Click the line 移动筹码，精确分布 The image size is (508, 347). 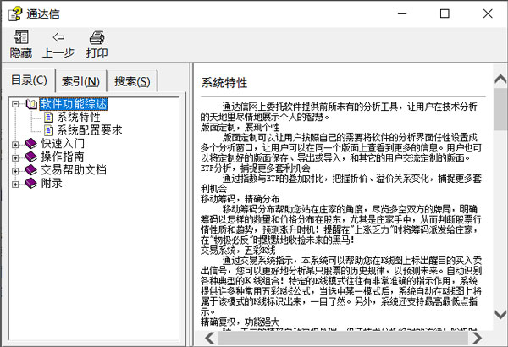click(x=240, y=199)
